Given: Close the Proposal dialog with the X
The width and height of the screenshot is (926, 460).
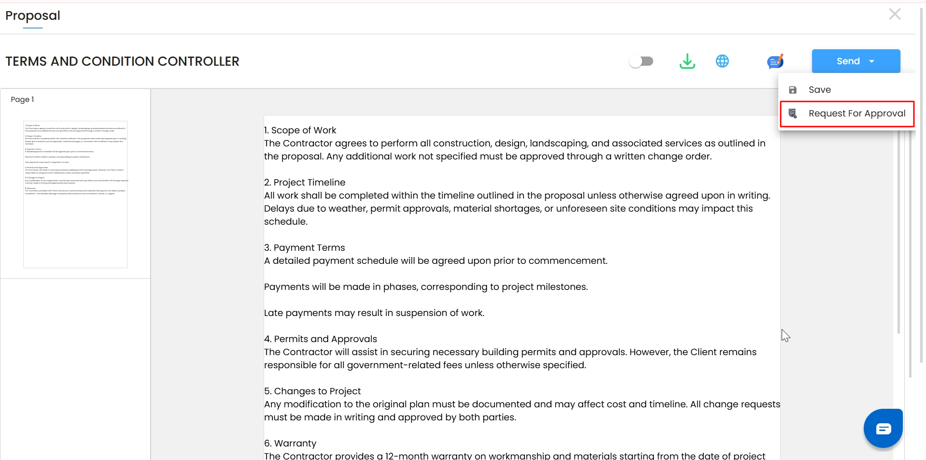Looking at the screenshot, I should [x=895, y=14].
